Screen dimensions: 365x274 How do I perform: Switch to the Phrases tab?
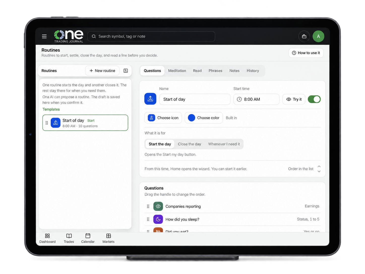pos(216,71)
